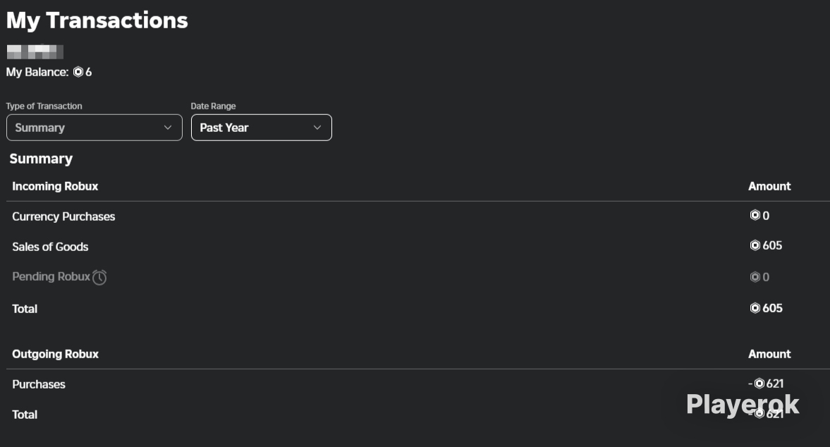The width and height of the screenshot is (830, 447).
Task: Click the Incoming Robux section header
Action: click(55, 186)
